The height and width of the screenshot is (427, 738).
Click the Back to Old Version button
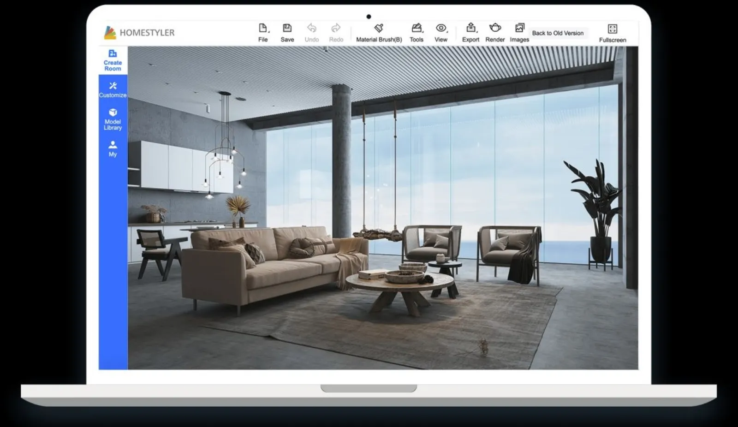[558, 33]
